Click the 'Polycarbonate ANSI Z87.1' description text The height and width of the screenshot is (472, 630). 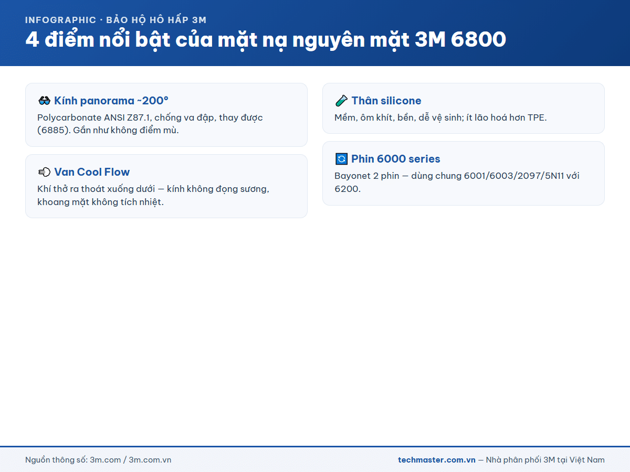[150, 124]
